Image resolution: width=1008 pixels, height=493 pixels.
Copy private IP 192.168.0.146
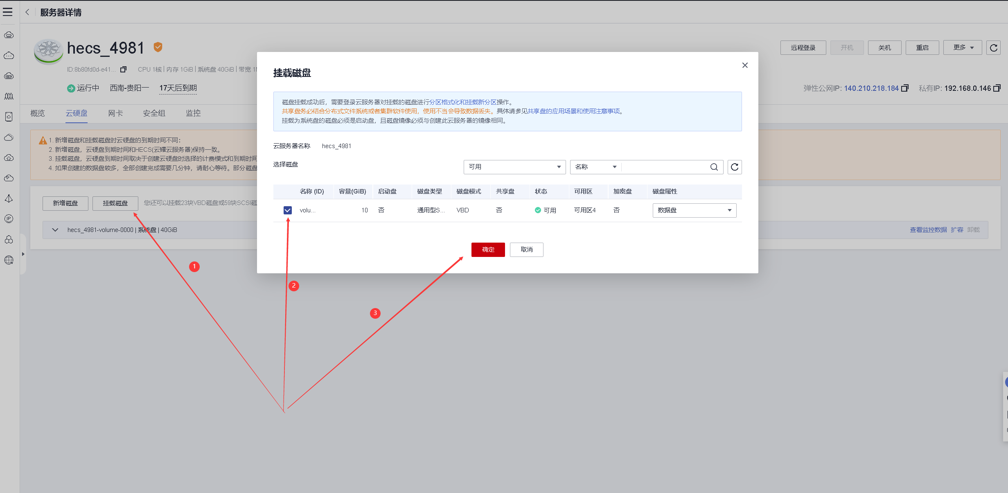pos(997,88)
